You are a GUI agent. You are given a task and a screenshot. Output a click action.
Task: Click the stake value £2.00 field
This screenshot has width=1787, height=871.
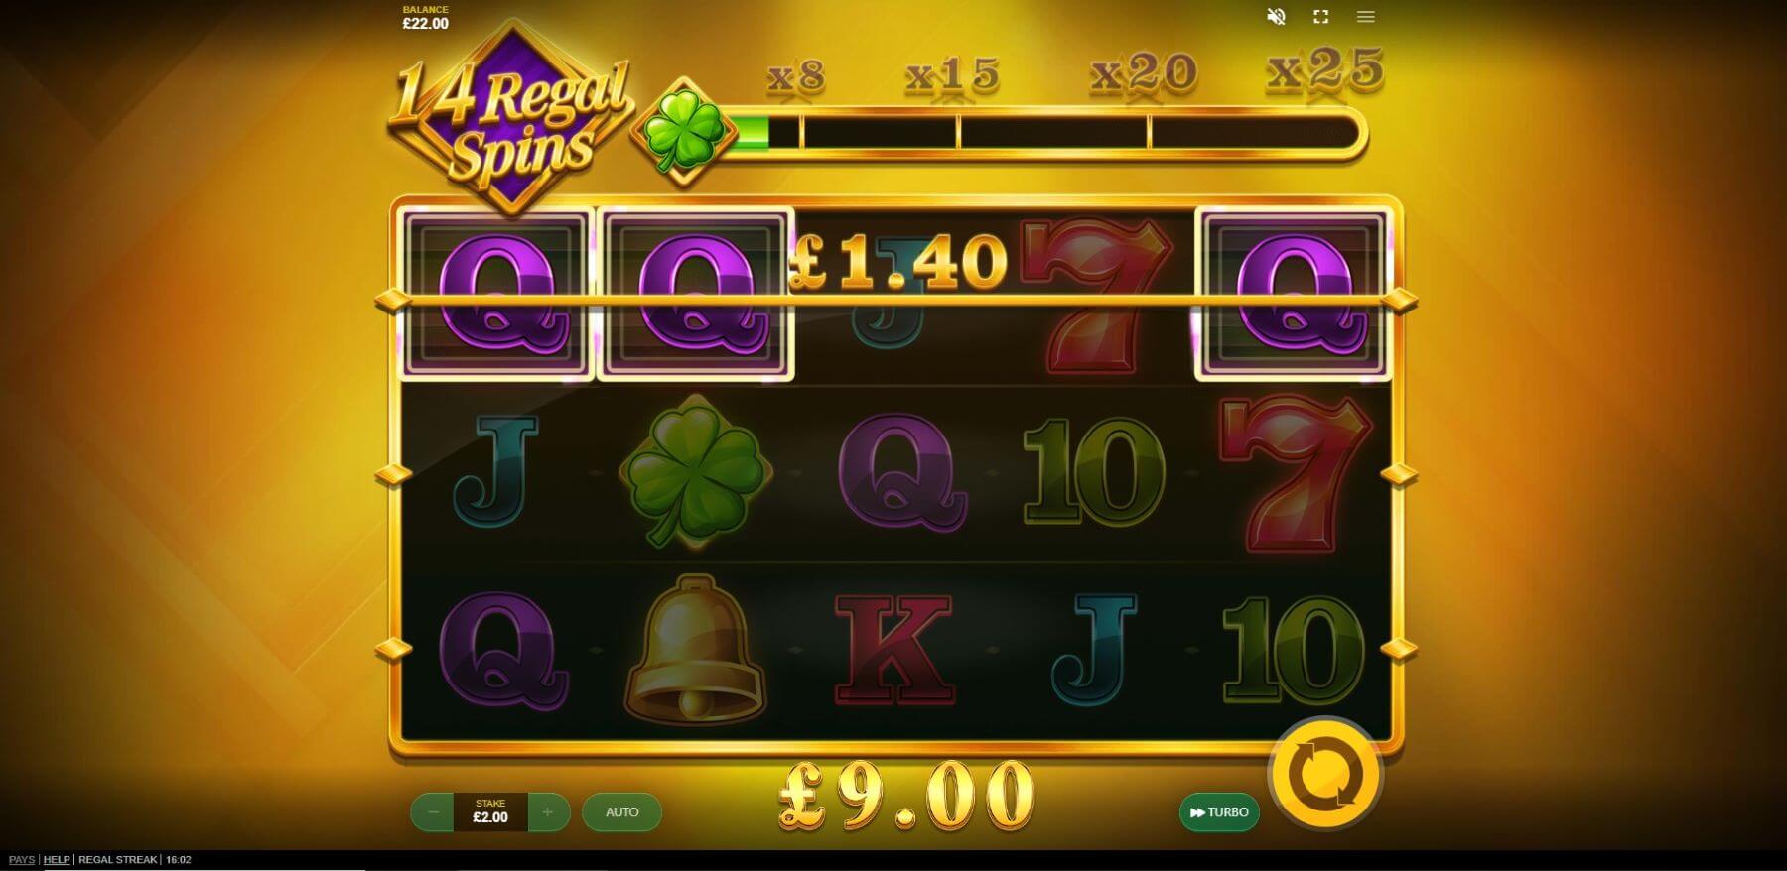(x=490, y=812)
